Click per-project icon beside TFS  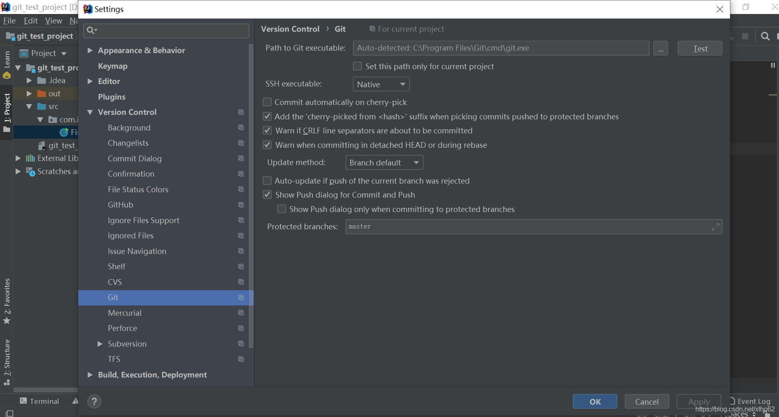(241, 359)
